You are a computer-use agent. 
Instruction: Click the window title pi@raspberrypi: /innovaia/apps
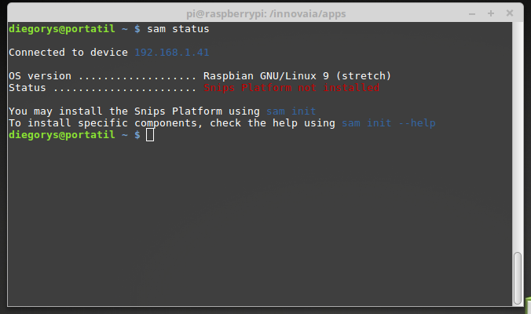tap(265, 13)
